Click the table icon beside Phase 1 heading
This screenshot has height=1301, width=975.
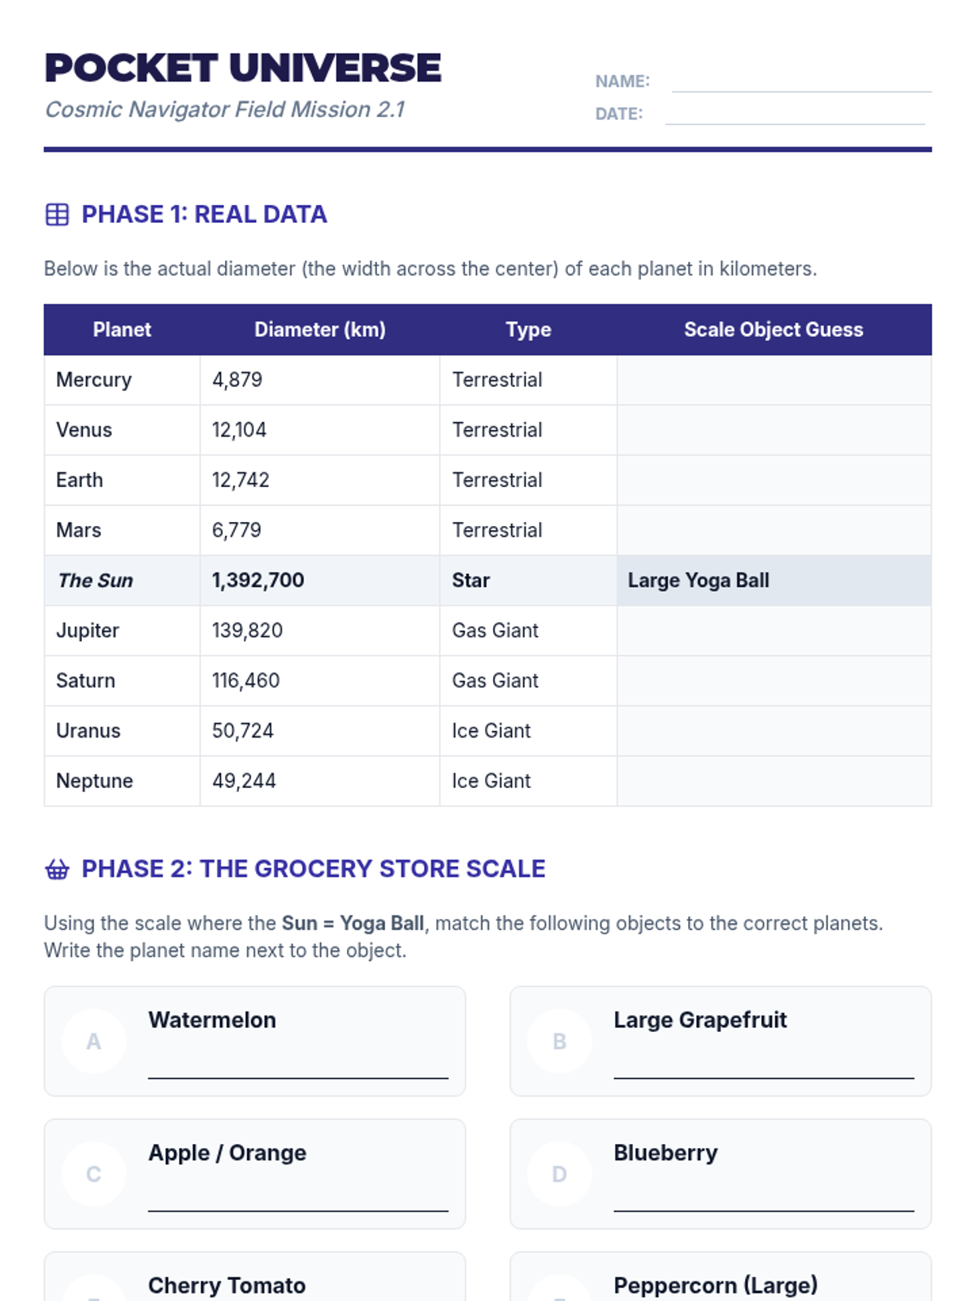click(x=57, y=215)
